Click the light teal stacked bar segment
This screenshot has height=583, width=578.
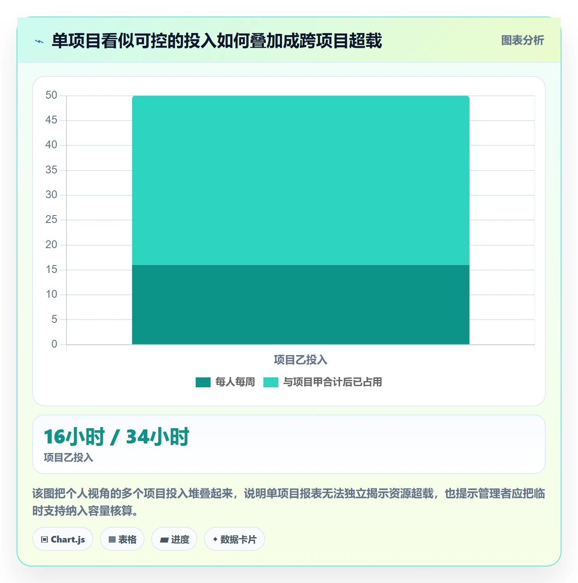(x=301, y=180)
